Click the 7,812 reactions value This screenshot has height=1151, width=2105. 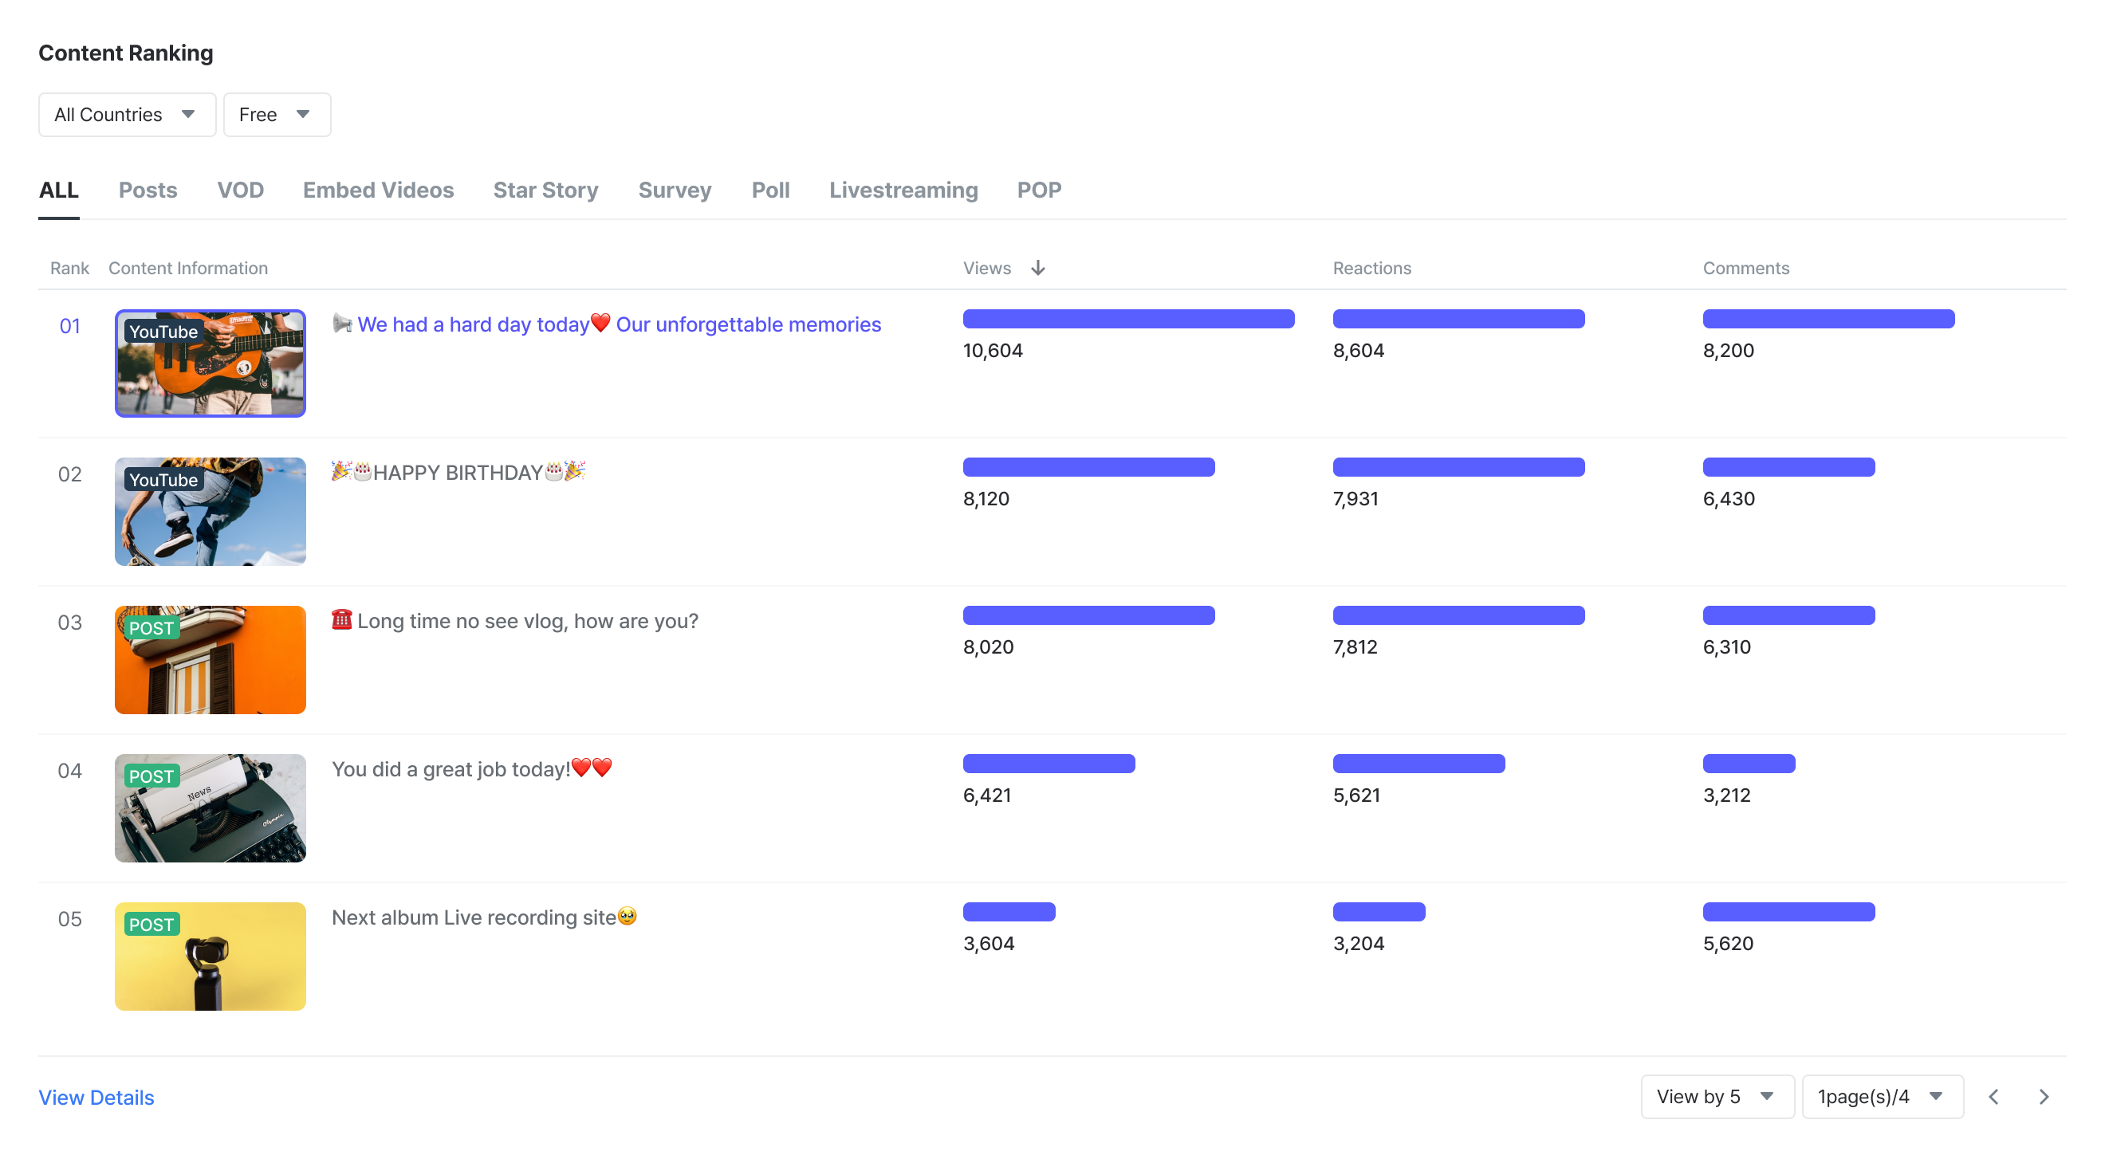click(1355, 647)
